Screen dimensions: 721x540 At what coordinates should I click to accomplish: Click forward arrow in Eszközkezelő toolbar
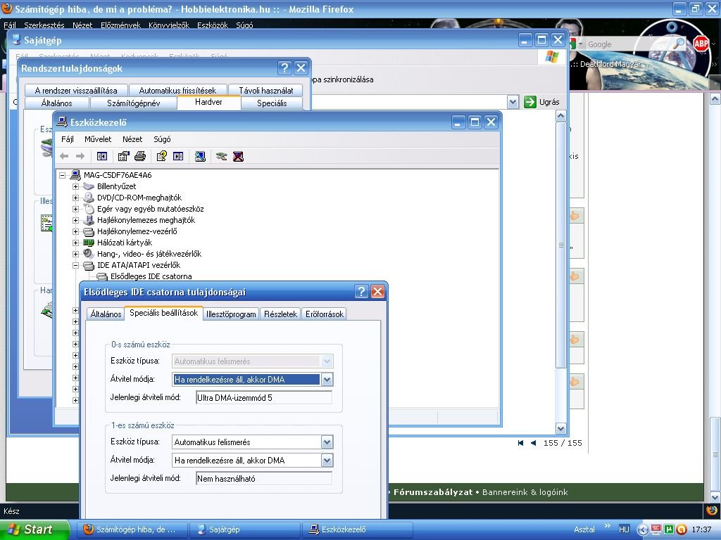(80, 157)
